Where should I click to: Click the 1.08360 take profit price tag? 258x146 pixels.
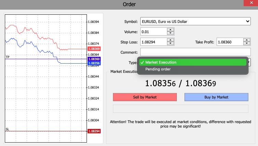(94, 59)
